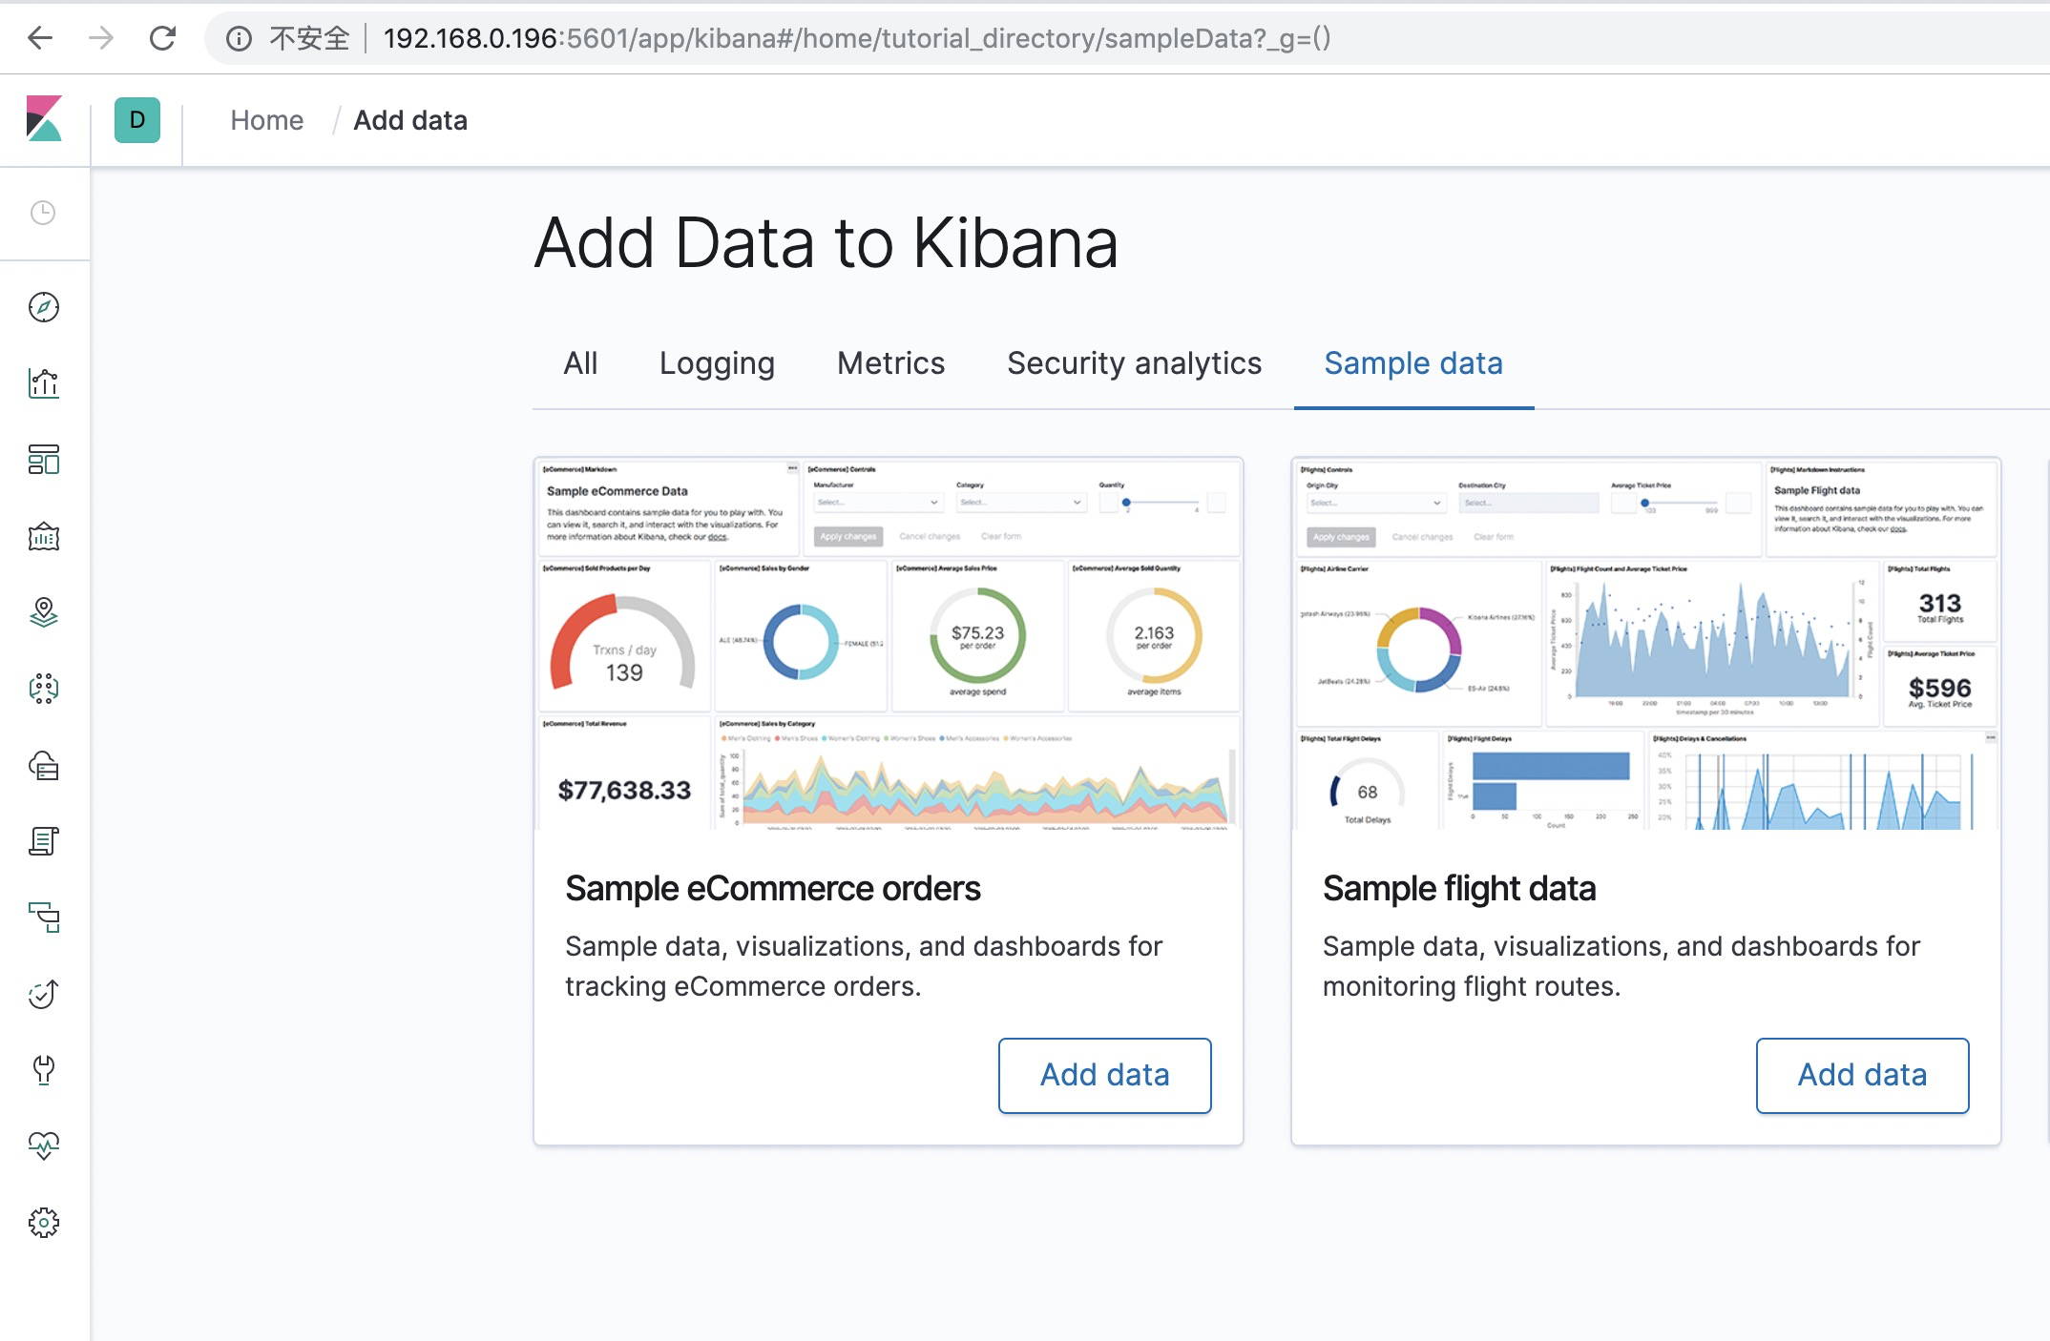Open the Maps icon in sidebar
Screen dimensions: 2050x1341
coord(44,612)
